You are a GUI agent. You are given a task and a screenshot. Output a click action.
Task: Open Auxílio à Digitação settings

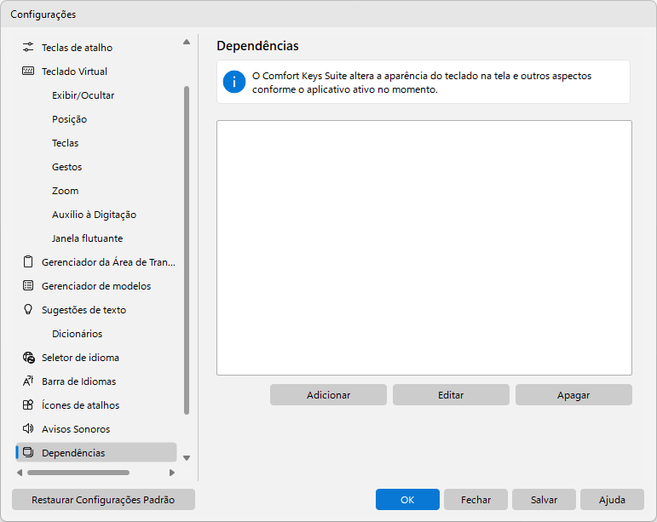pos(94,215)
